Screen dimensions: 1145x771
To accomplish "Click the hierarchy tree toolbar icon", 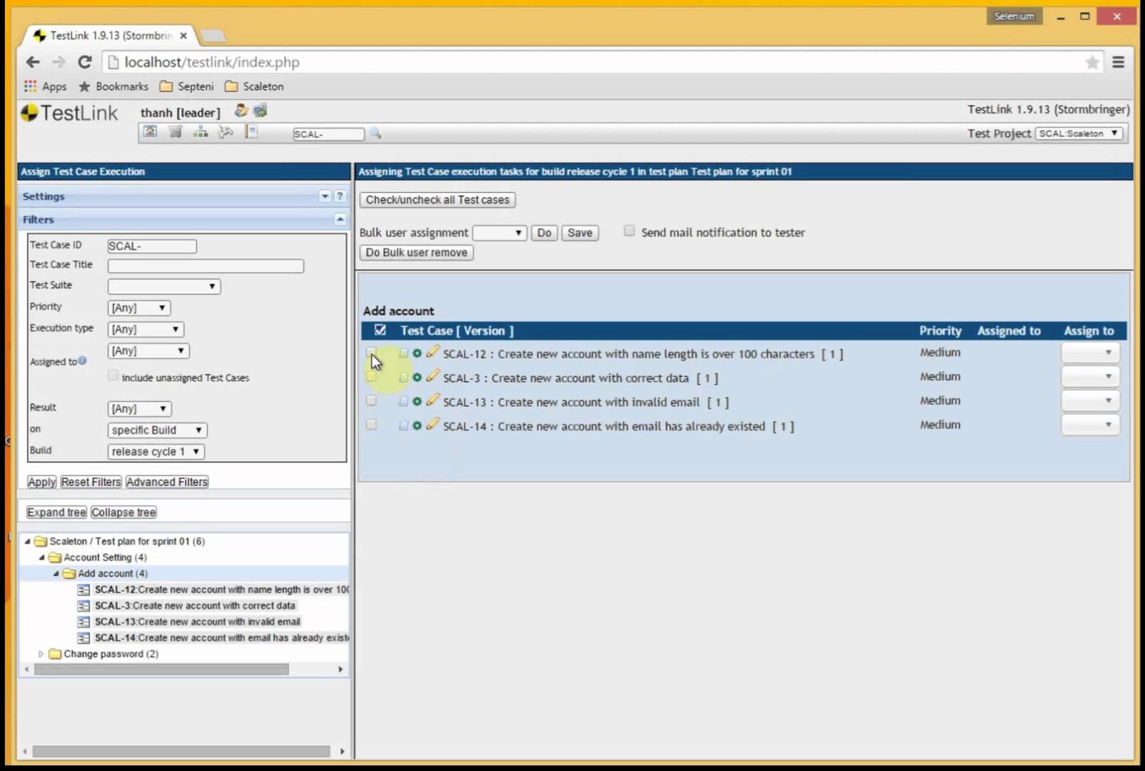I will pyautogui.click(x=201, y=132).
